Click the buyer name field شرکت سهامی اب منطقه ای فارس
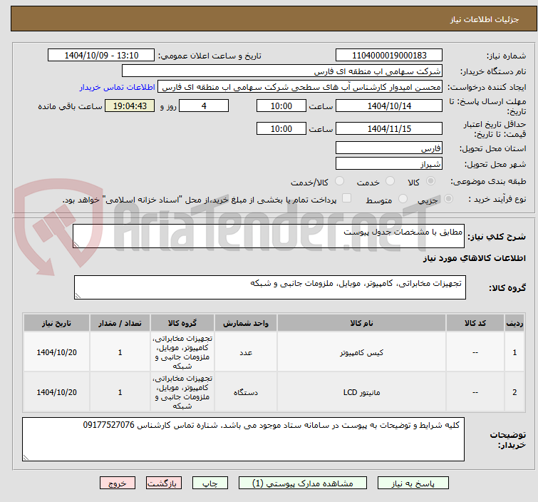The image size is (538, 502). tap(282, 71)
